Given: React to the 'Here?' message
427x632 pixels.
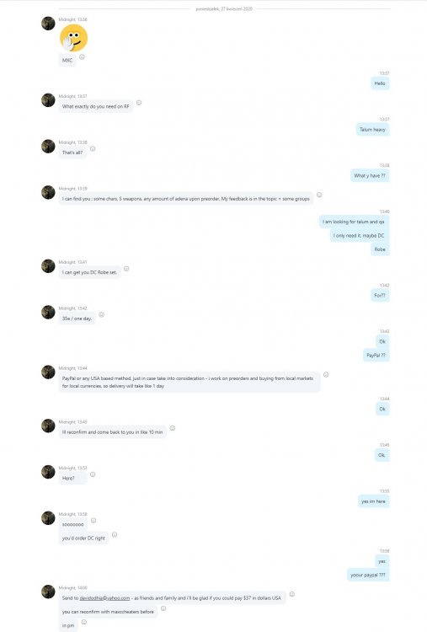Looking at the screenshot, I should 93,474.
